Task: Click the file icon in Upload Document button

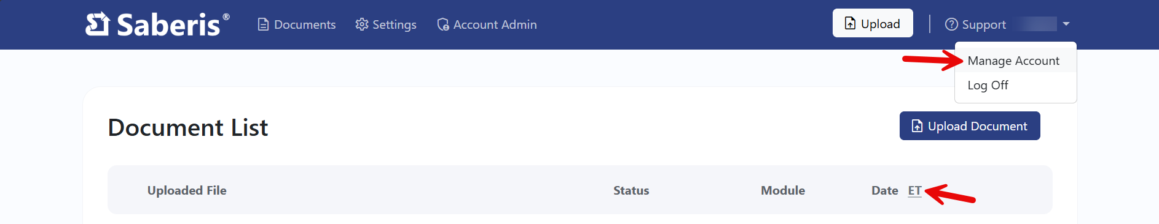Action: [x=917, y=126]
